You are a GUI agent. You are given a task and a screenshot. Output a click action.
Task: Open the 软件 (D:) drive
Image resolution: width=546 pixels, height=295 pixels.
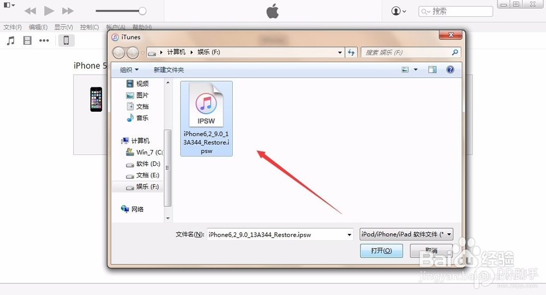(144, 164)
